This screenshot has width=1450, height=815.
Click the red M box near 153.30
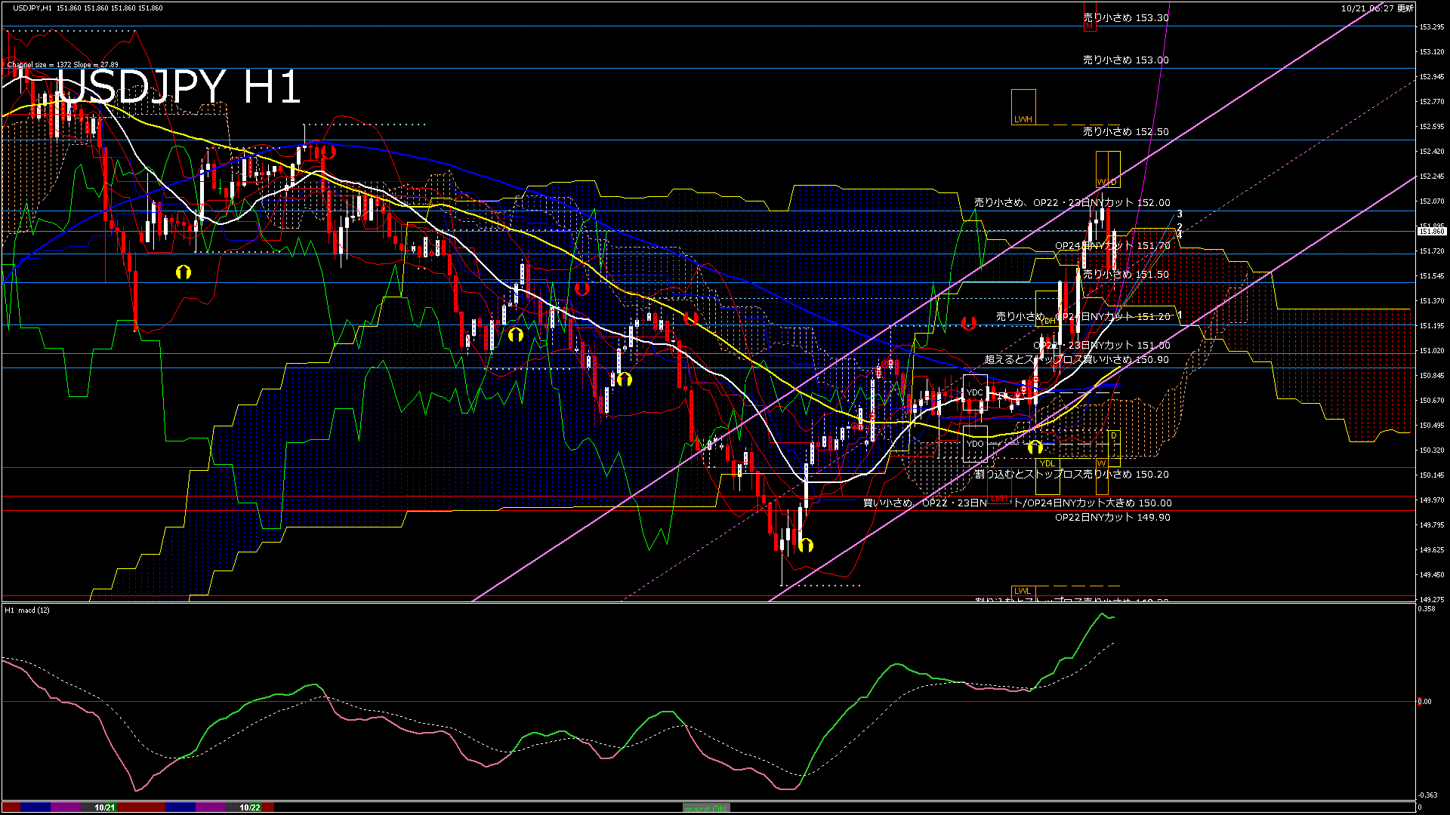(1089, 26)
